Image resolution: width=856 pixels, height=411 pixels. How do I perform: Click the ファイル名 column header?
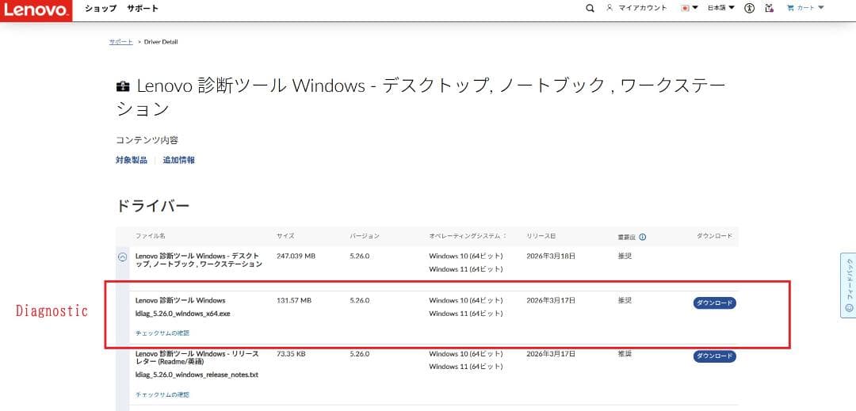[x=150, y=236]
